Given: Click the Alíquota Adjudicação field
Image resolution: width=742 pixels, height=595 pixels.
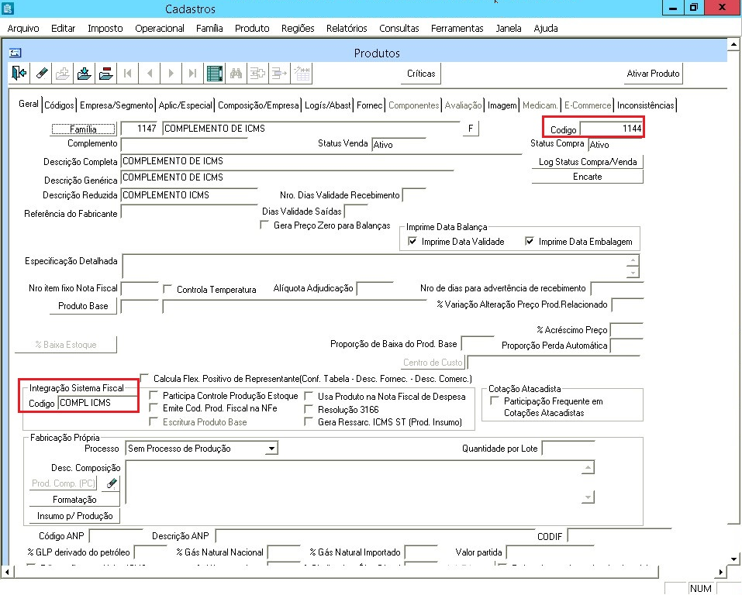Looking at the screenshot, I should pos(374,288).
